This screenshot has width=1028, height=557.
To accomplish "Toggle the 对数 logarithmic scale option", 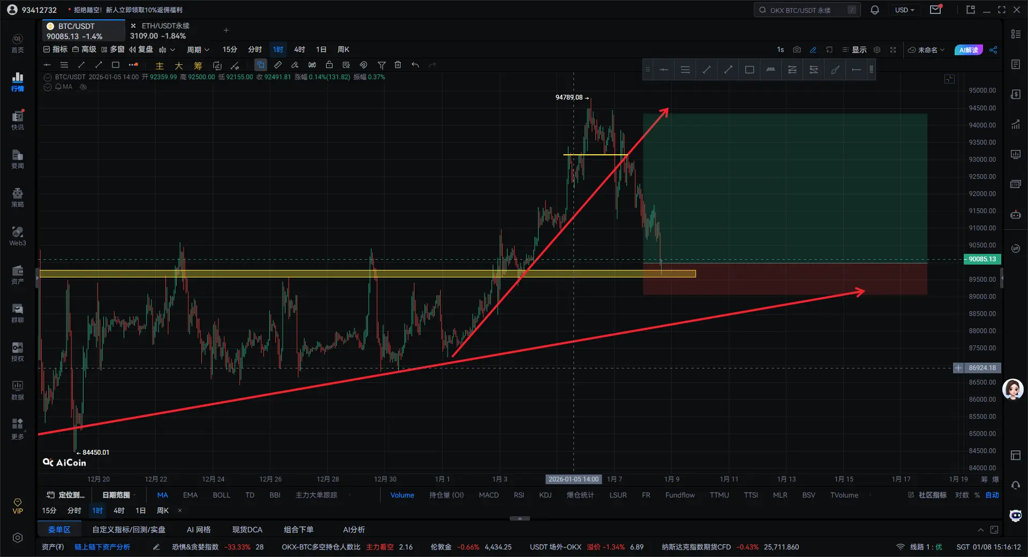I will tap(962, 495).
